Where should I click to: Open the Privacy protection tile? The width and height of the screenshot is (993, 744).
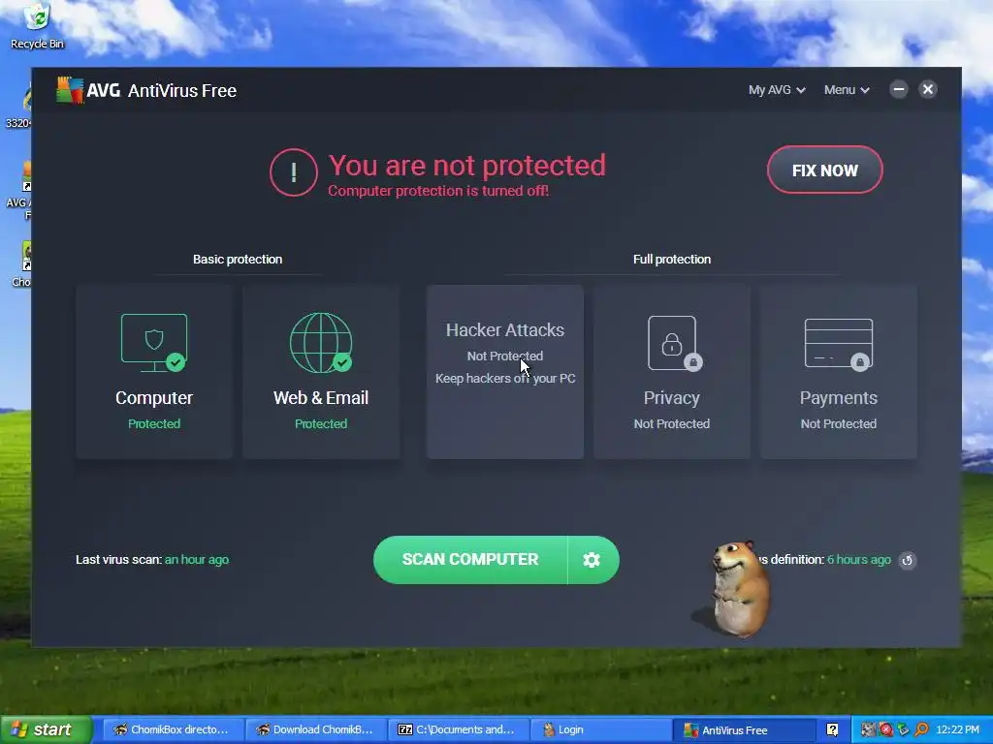pyautogui.click(x=672, y=371)
